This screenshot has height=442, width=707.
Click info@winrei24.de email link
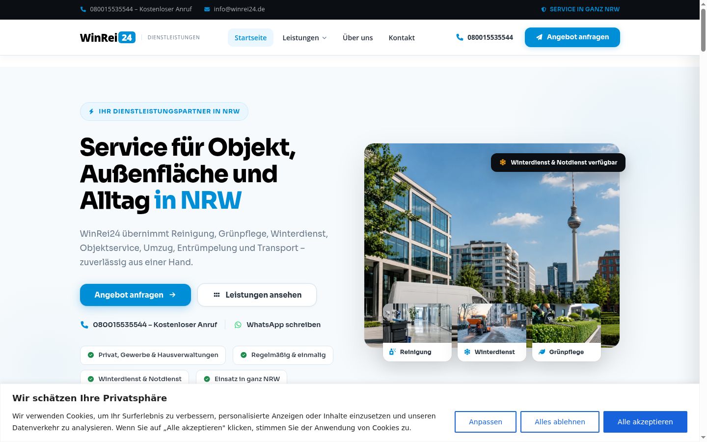235,9
